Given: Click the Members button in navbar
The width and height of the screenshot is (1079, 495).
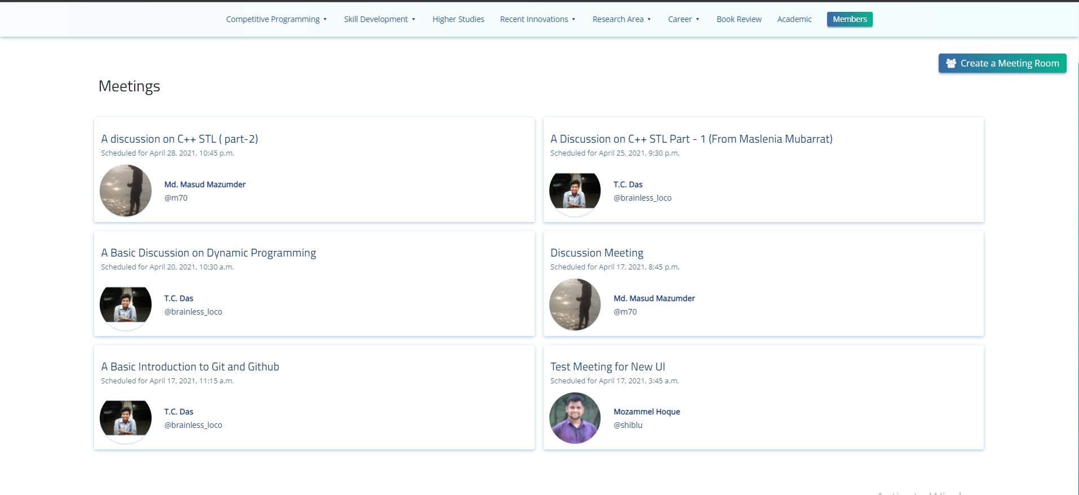Looking at the screenshot, I should [850, 19].
